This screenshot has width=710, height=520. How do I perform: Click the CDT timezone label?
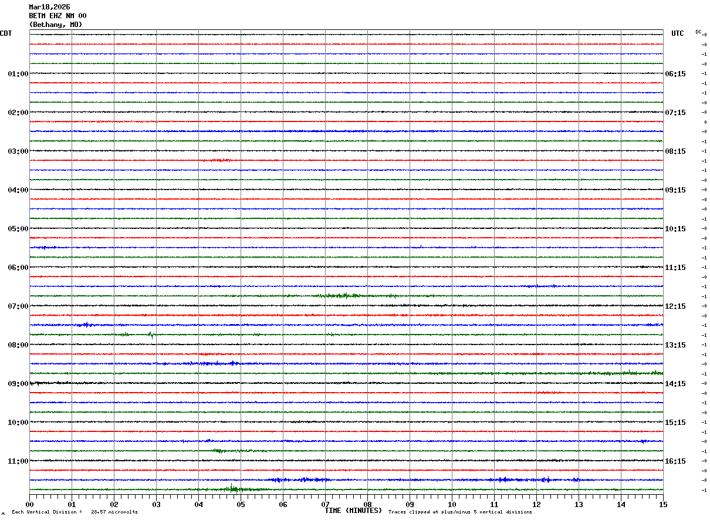[x=6, y=33]
